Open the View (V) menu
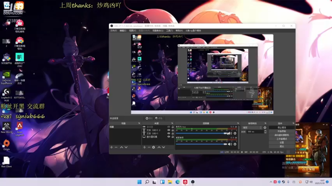Screen dimensions: 332x186 [x=132, y=31]
